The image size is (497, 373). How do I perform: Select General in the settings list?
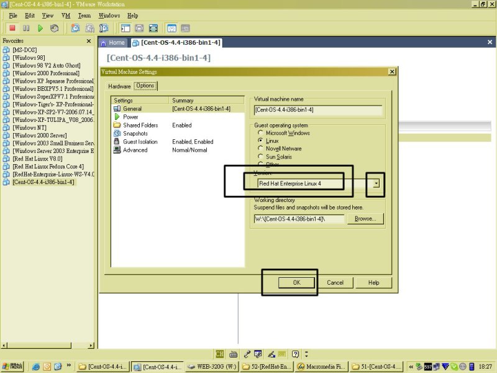(x=178, y=108)
